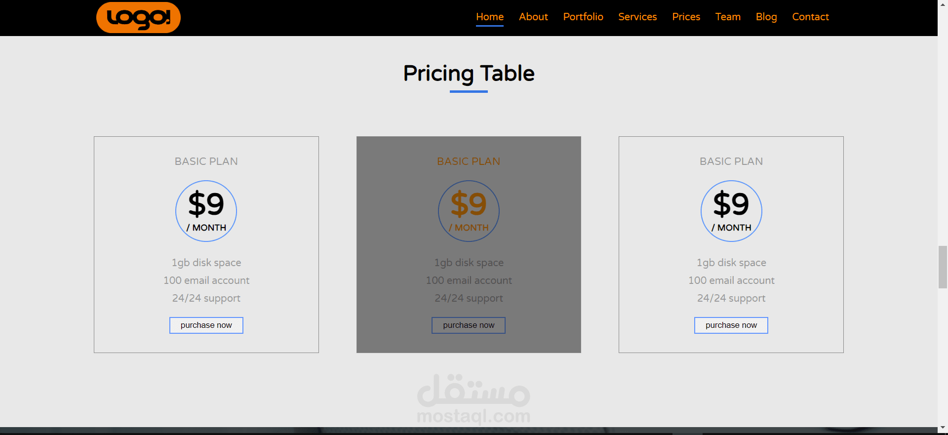
Task: Click purchase now in the left plan card
Action: click(x=206, y=325)
